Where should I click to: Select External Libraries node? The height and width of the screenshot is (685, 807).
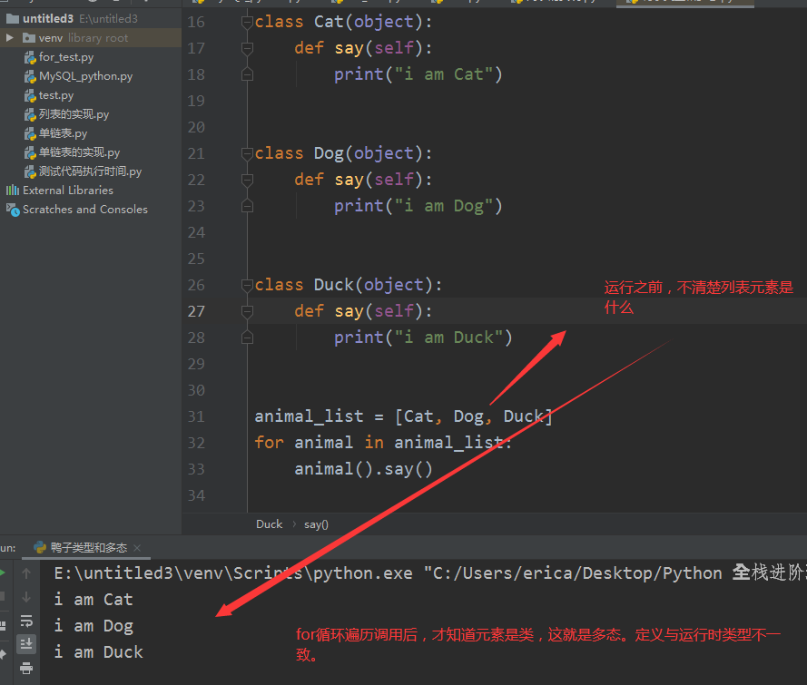(67, 191)
